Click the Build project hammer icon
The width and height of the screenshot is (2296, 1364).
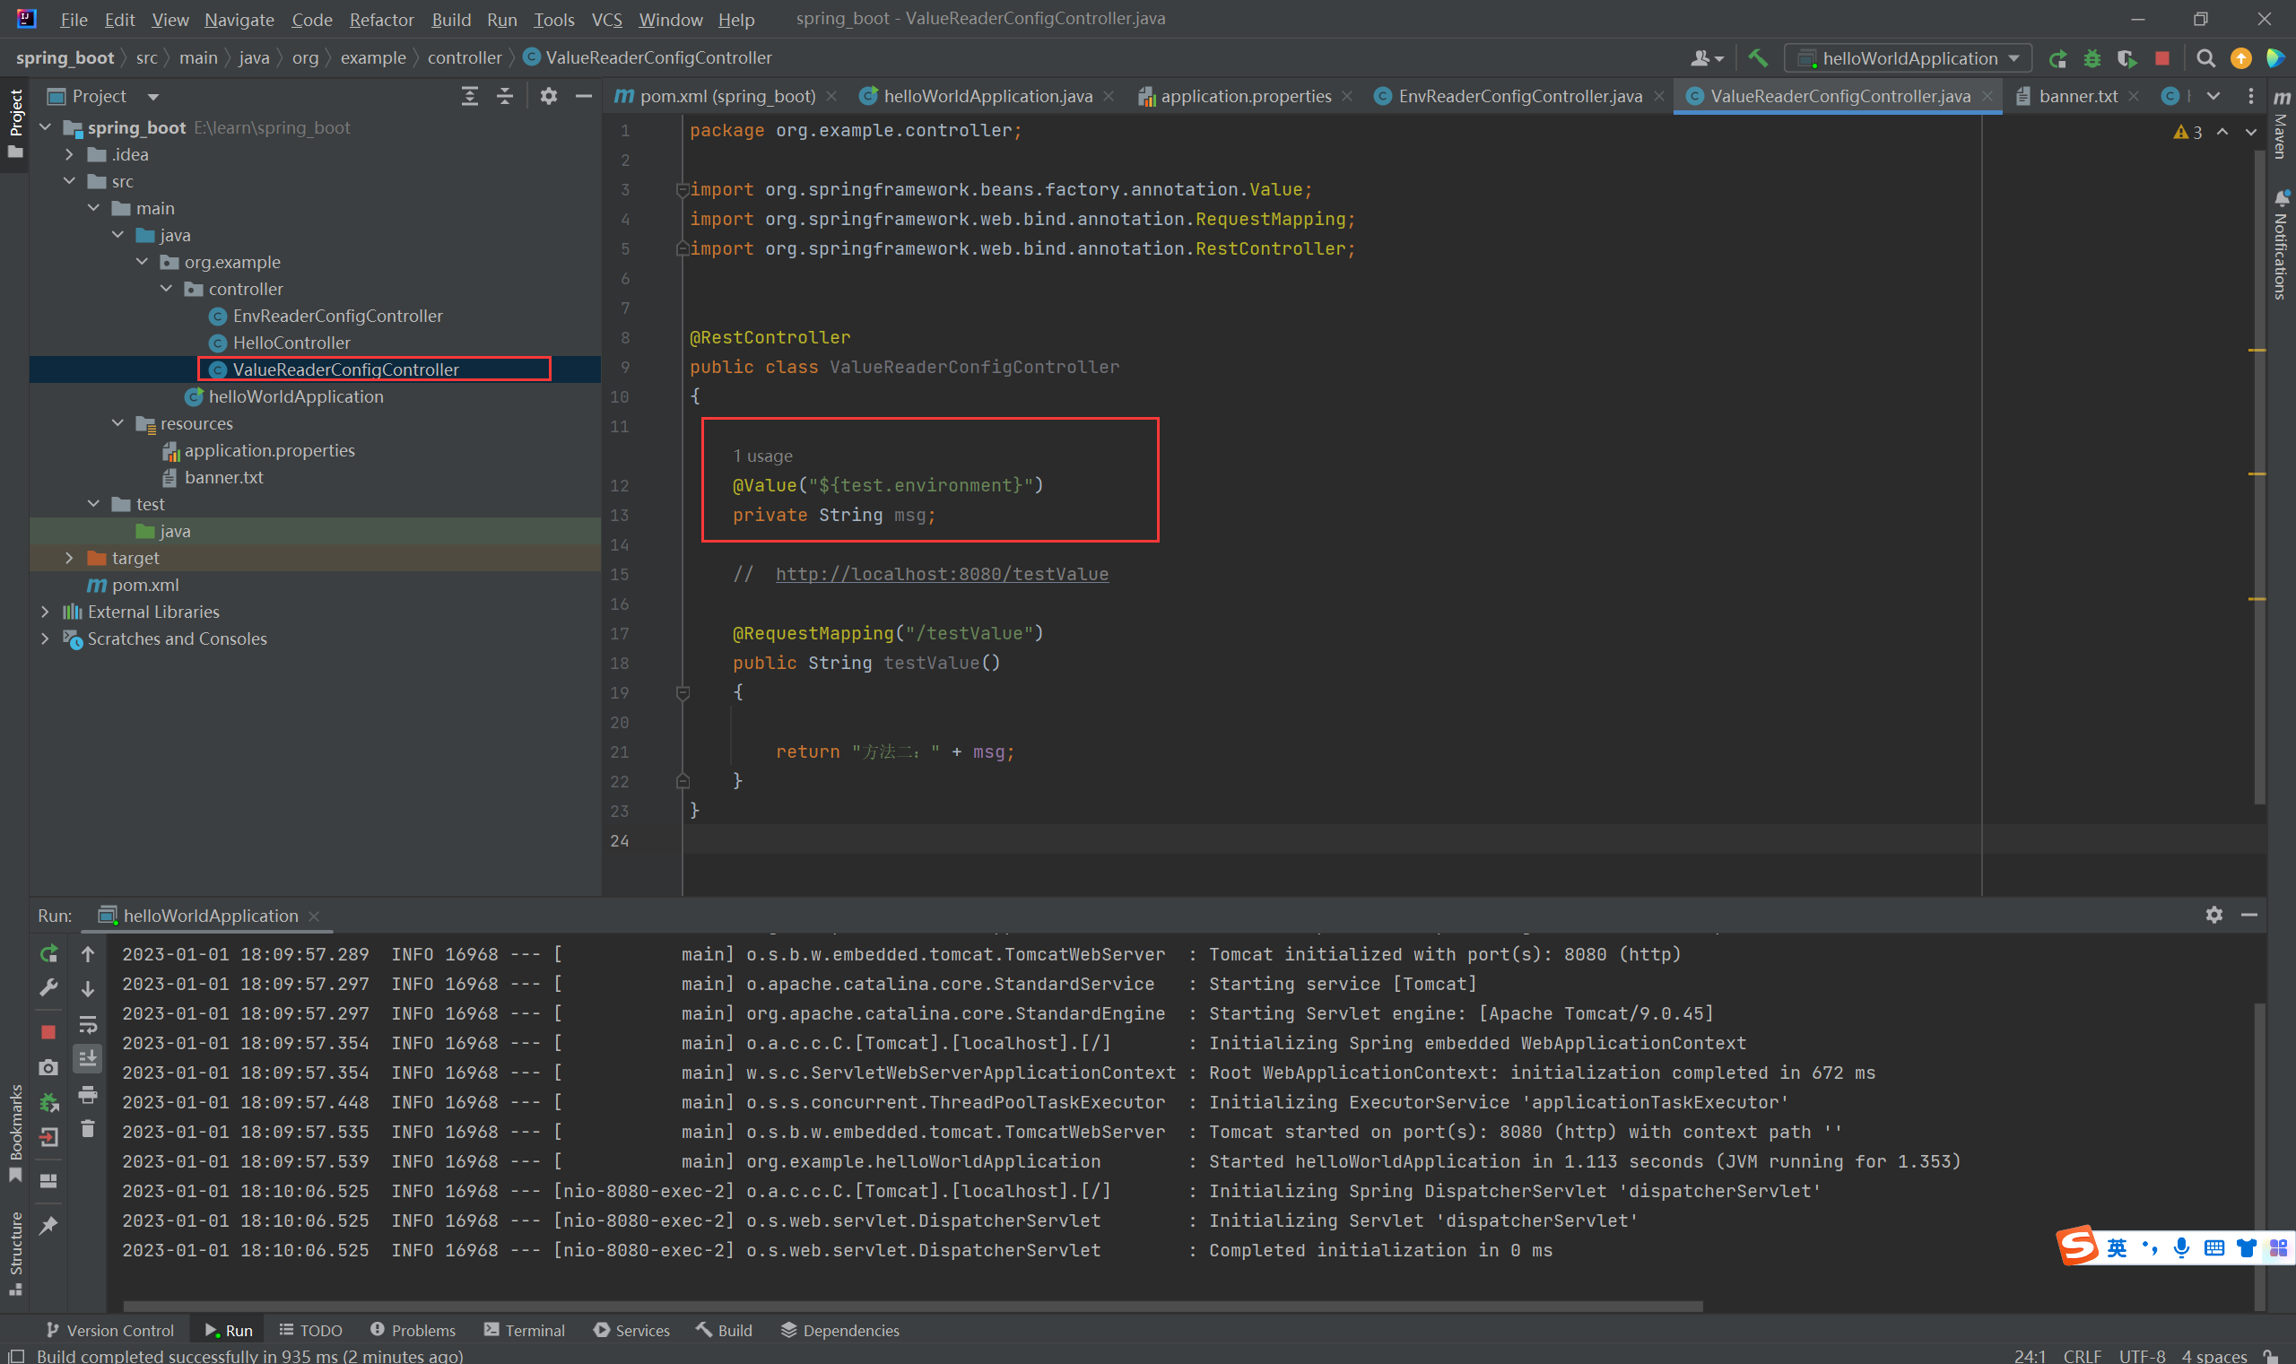point(1757,58)
